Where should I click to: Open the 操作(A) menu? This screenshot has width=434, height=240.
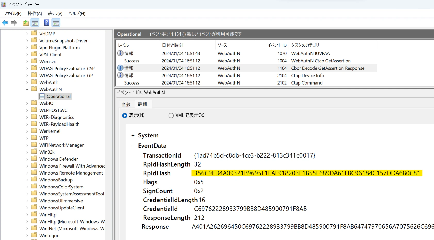[35, 14]
